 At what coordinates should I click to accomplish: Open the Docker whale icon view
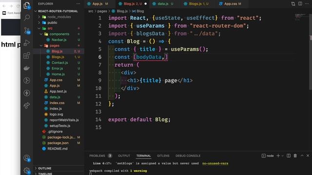(x=27, y=68)
